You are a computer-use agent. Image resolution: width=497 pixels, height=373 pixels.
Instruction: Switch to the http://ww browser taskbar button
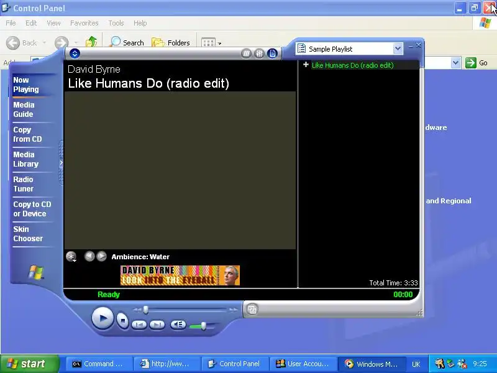pyautogui.click(x=166, y=364)
